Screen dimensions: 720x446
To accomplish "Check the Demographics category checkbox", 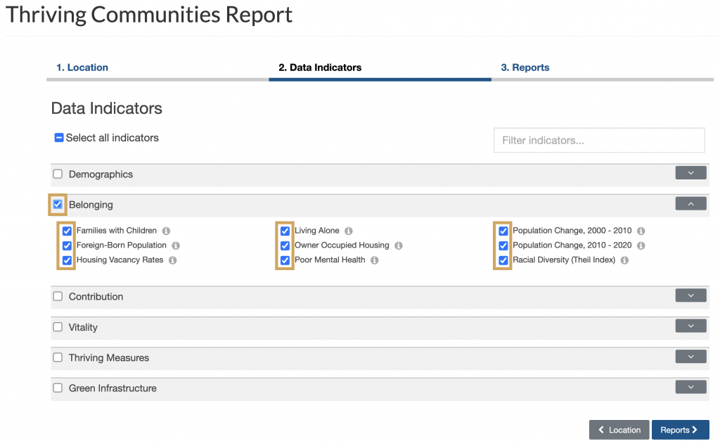I will (x=58, y=174).
